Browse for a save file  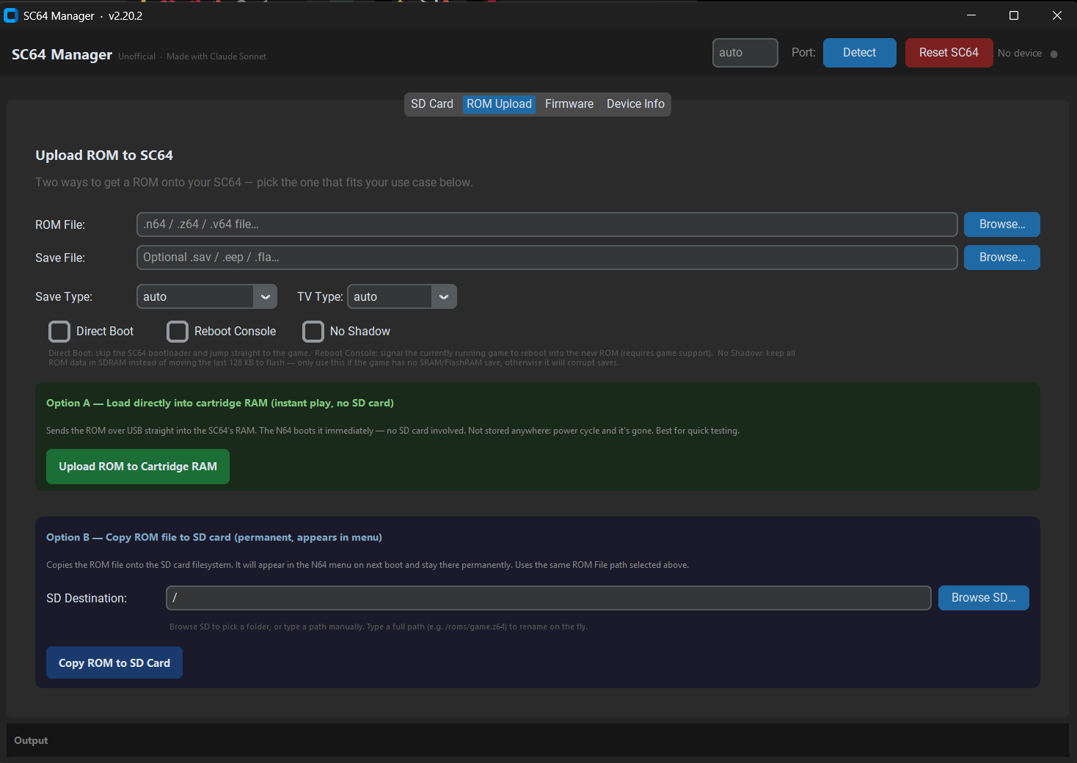coord(1002,258)
